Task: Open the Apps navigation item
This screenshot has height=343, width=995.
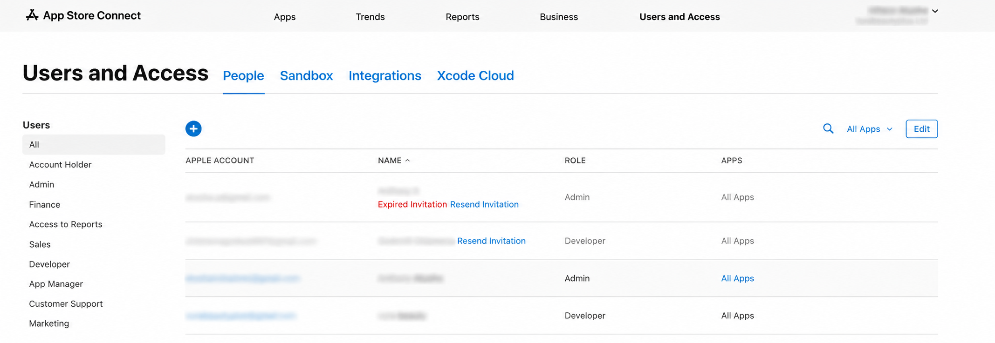Action: point(285,17)
